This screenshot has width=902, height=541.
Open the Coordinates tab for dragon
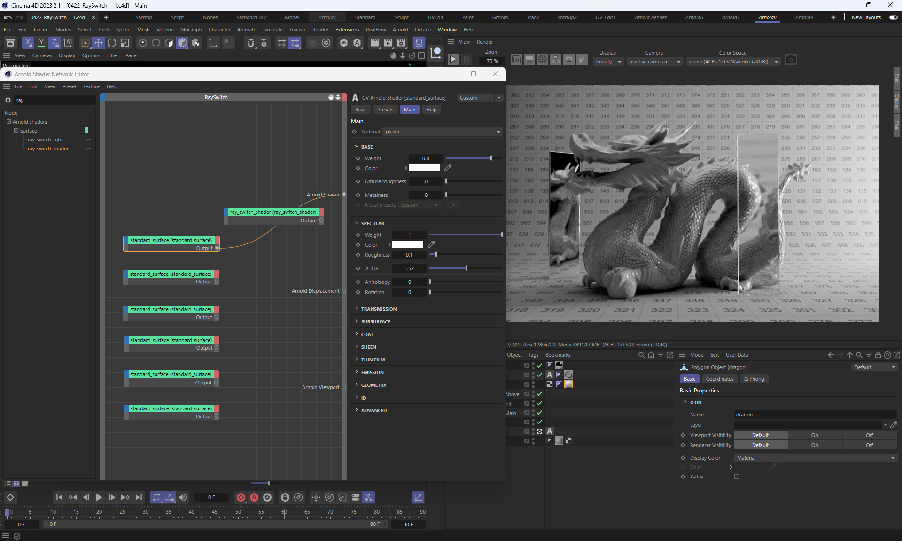coord(719,379)
